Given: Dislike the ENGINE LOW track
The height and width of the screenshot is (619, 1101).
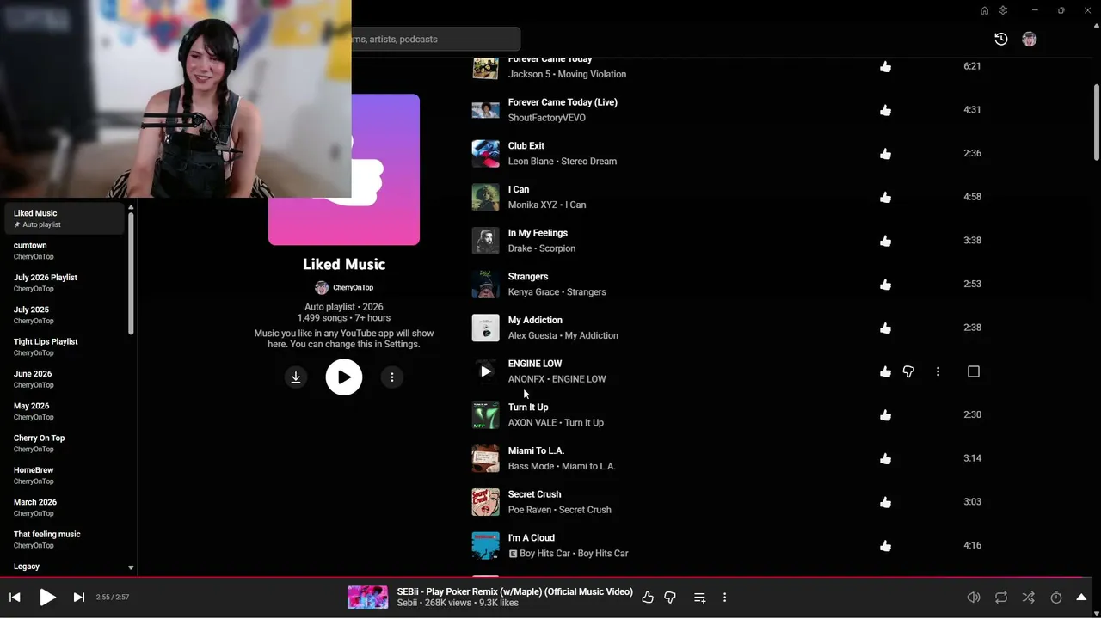Looking at the screenshot, I should click(908, 371).
